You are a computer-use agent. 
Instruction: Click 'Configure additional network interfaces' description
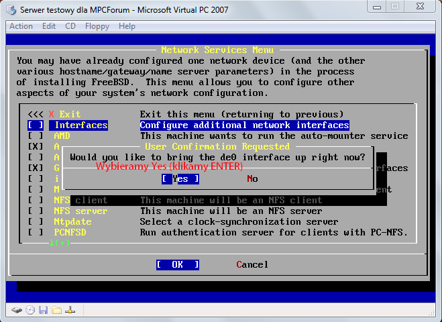pos(245,125)
